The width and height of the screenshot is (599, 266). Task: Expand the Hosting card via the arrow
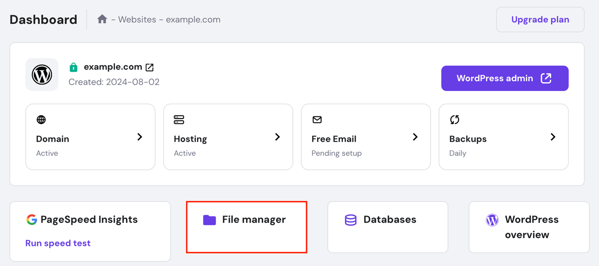click(x=278, y=137)
